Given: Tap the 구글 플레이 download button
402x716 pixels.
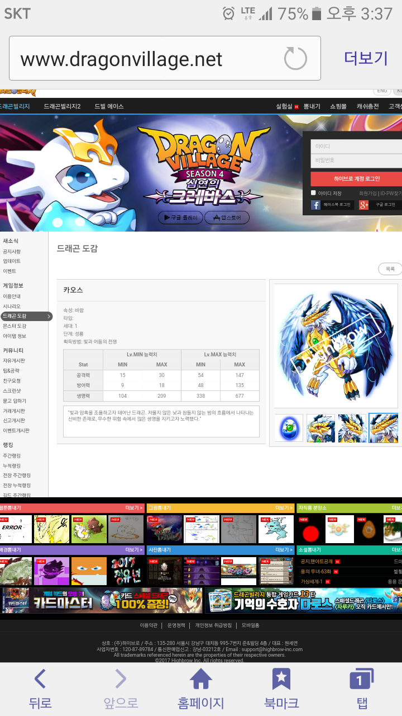Looking at the screenshot, I should click(x=180, y=218).
